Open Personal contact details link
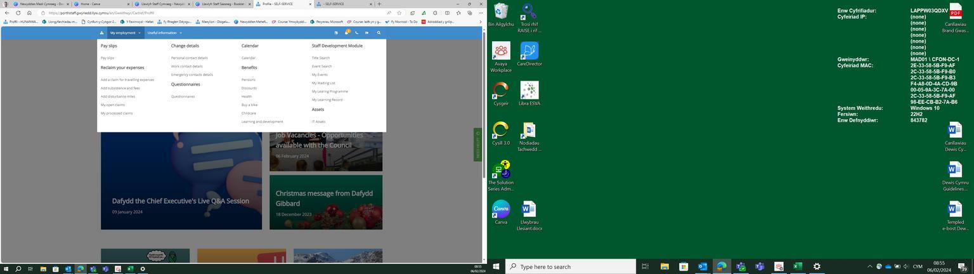974x274 pixels. point(189,58)
